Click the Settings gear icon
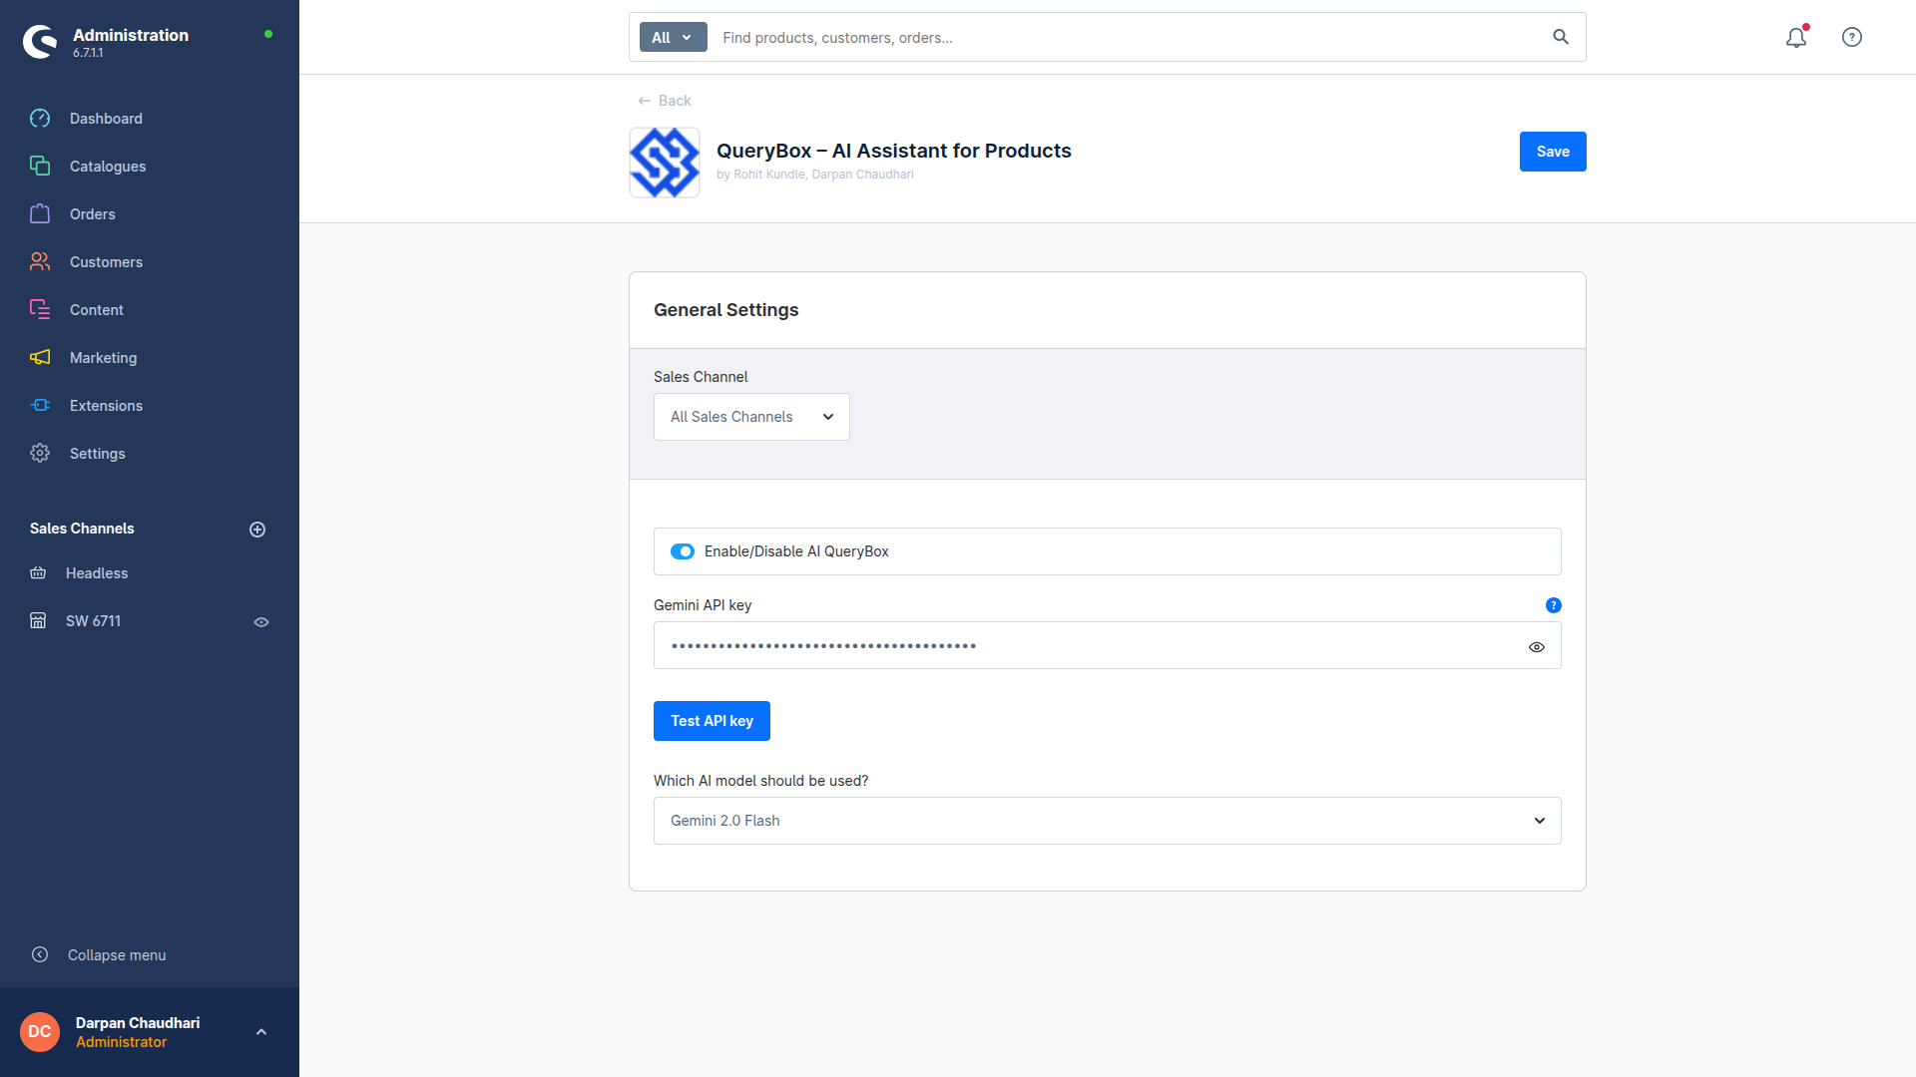Image resolution: width=1916 pixels, height=1077 pixels. [x=40, y=454]
